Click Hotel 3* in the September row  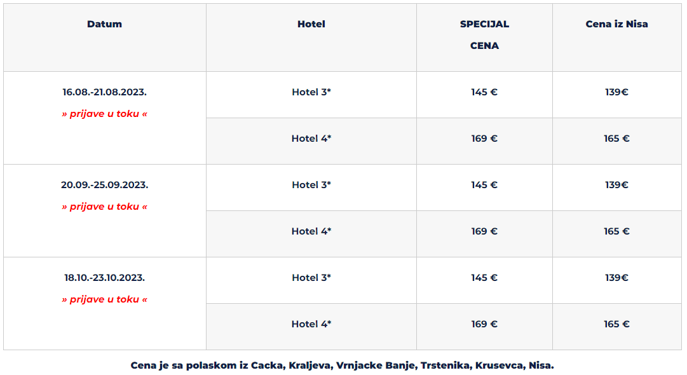[x=311, y=185]
